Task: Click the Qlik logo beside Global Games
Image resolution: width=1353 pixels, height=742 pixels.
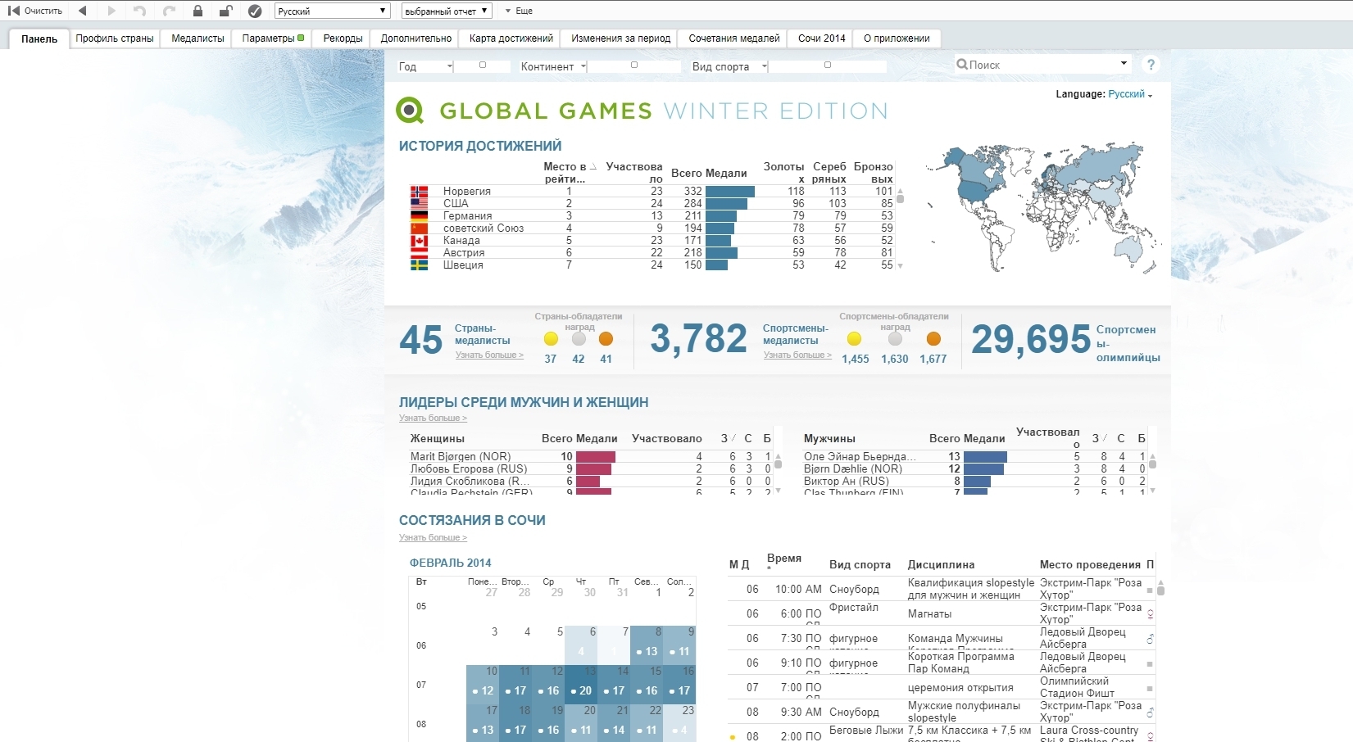Action: tap(410, 111)
